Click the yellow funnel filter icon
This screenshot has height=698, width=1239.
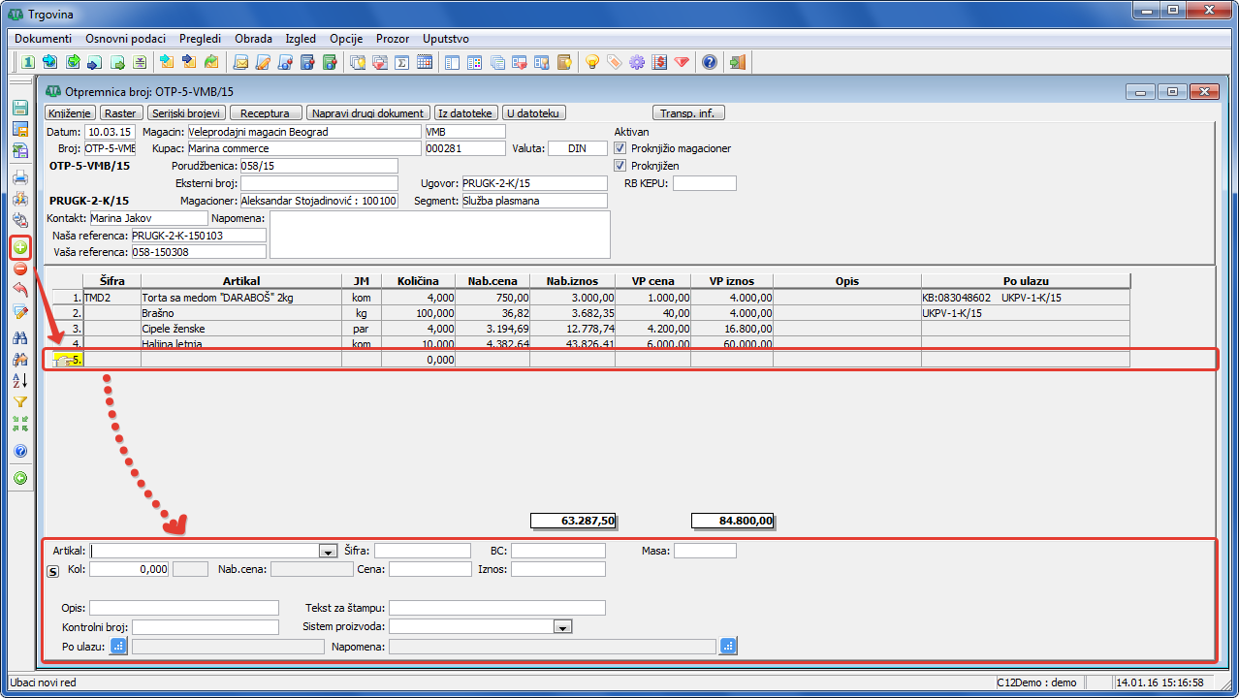(19, 401)
